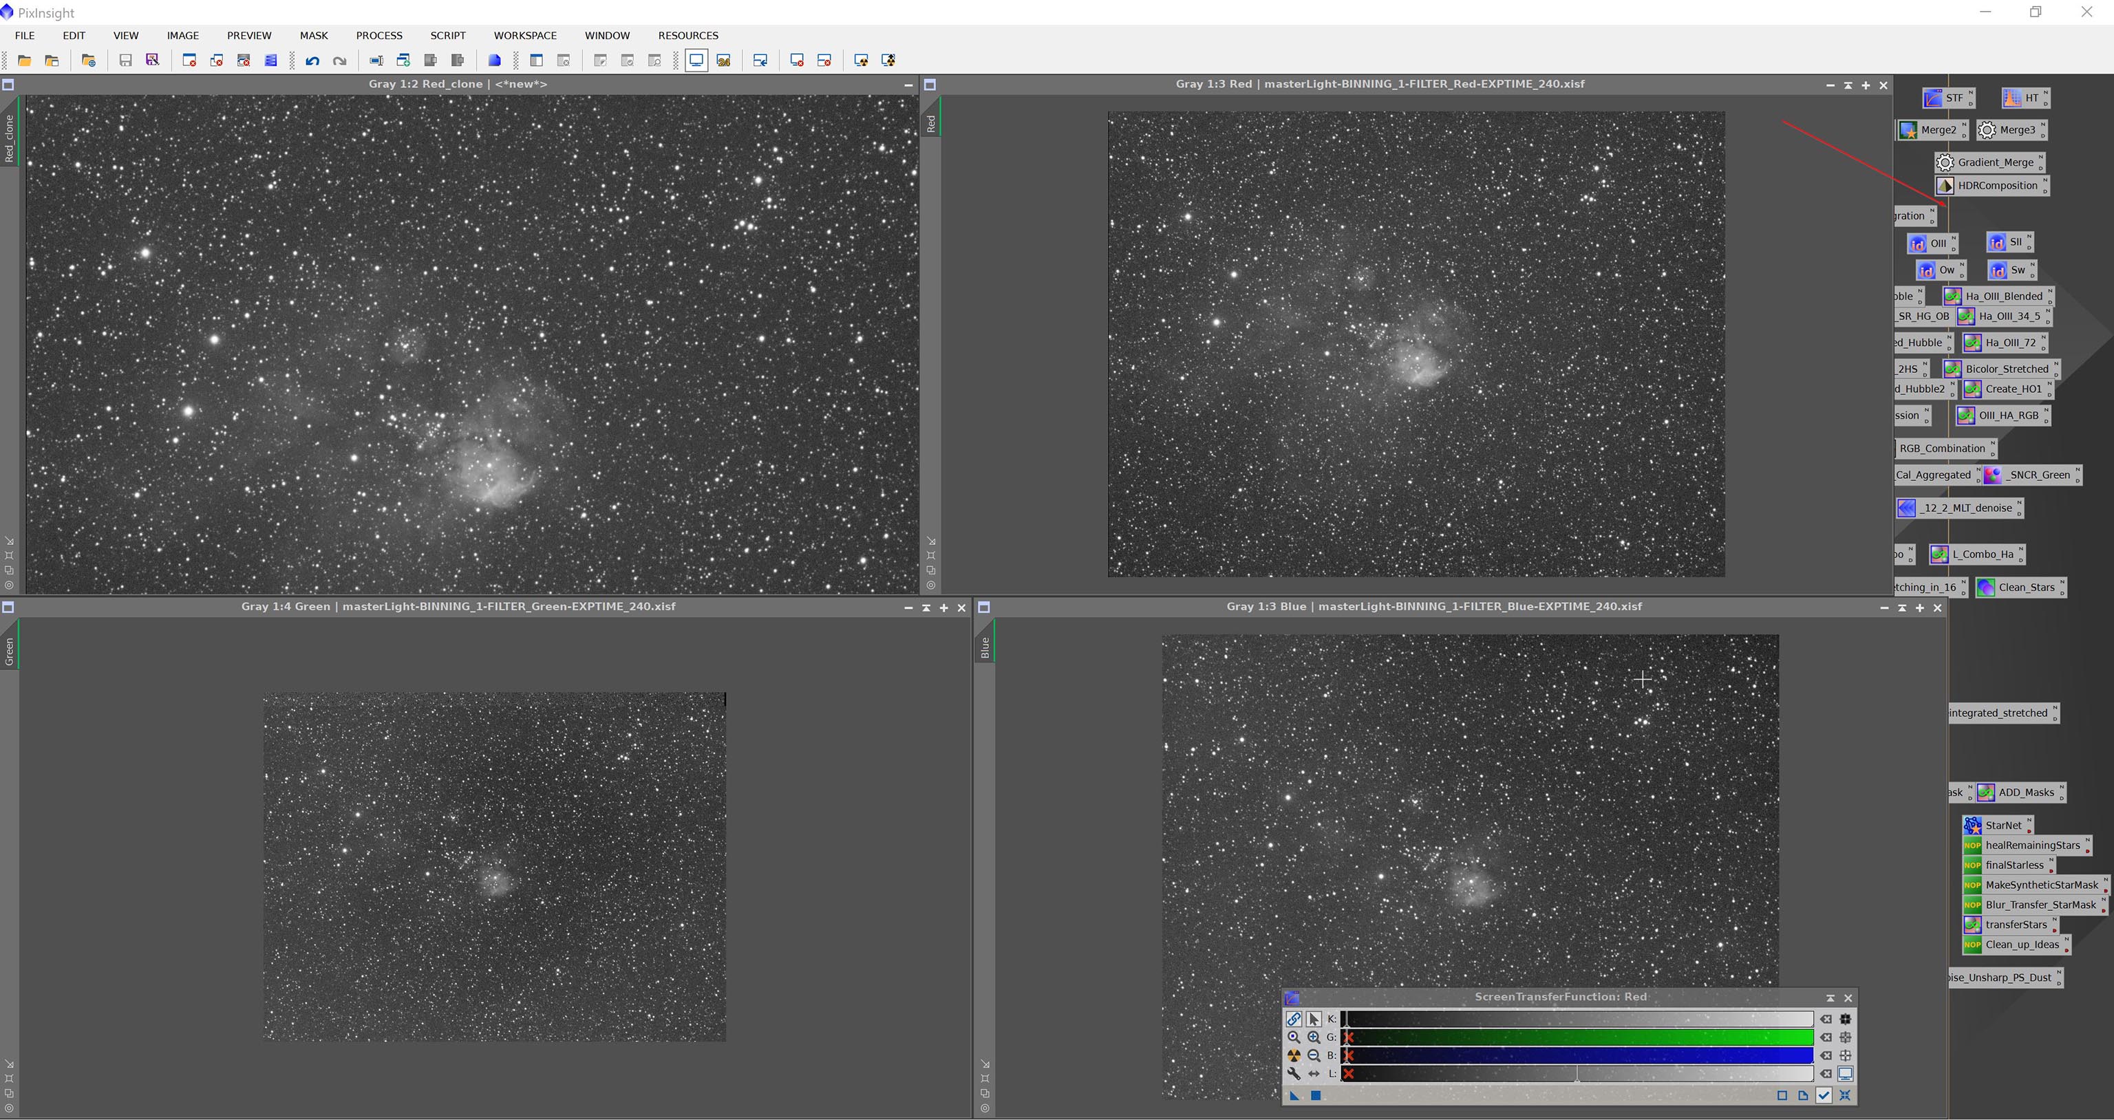Click the Clean_Stars process icon

click(x=2020, y=587)
